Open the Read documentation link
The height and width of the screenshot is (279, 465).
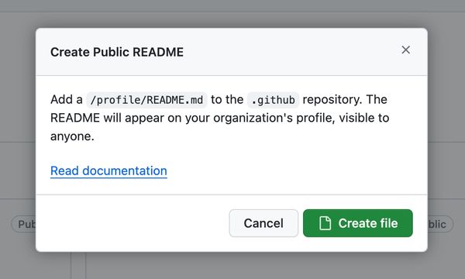[108, 171]
